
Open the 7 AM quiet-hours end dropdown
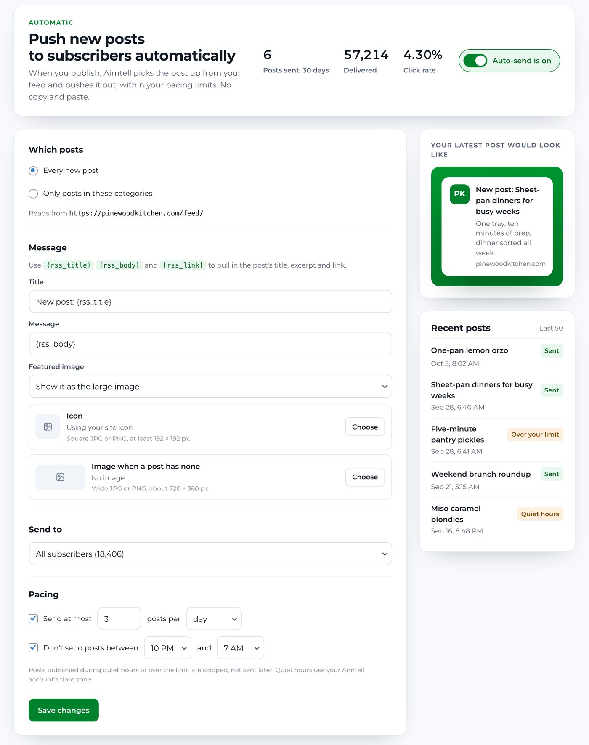pos(240,648)
